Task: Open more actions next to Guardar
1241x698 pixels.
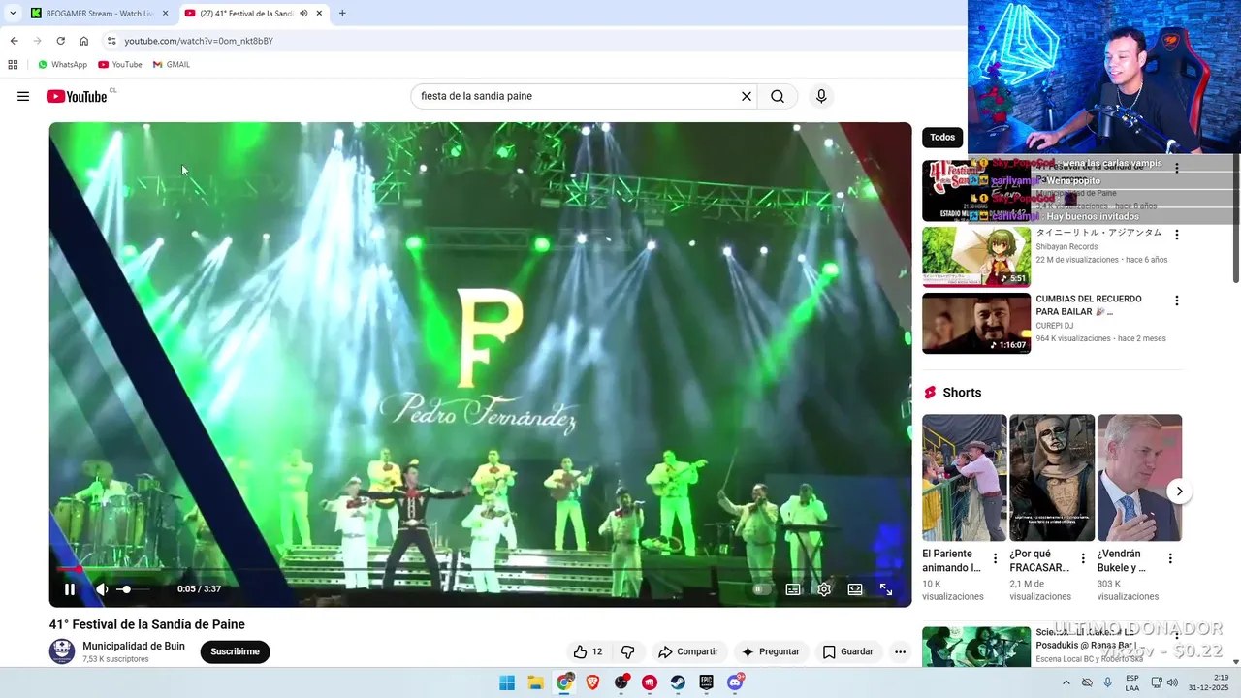Action: pos(900,651)
